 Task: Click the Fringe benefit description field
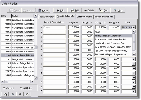pos(55,27)
